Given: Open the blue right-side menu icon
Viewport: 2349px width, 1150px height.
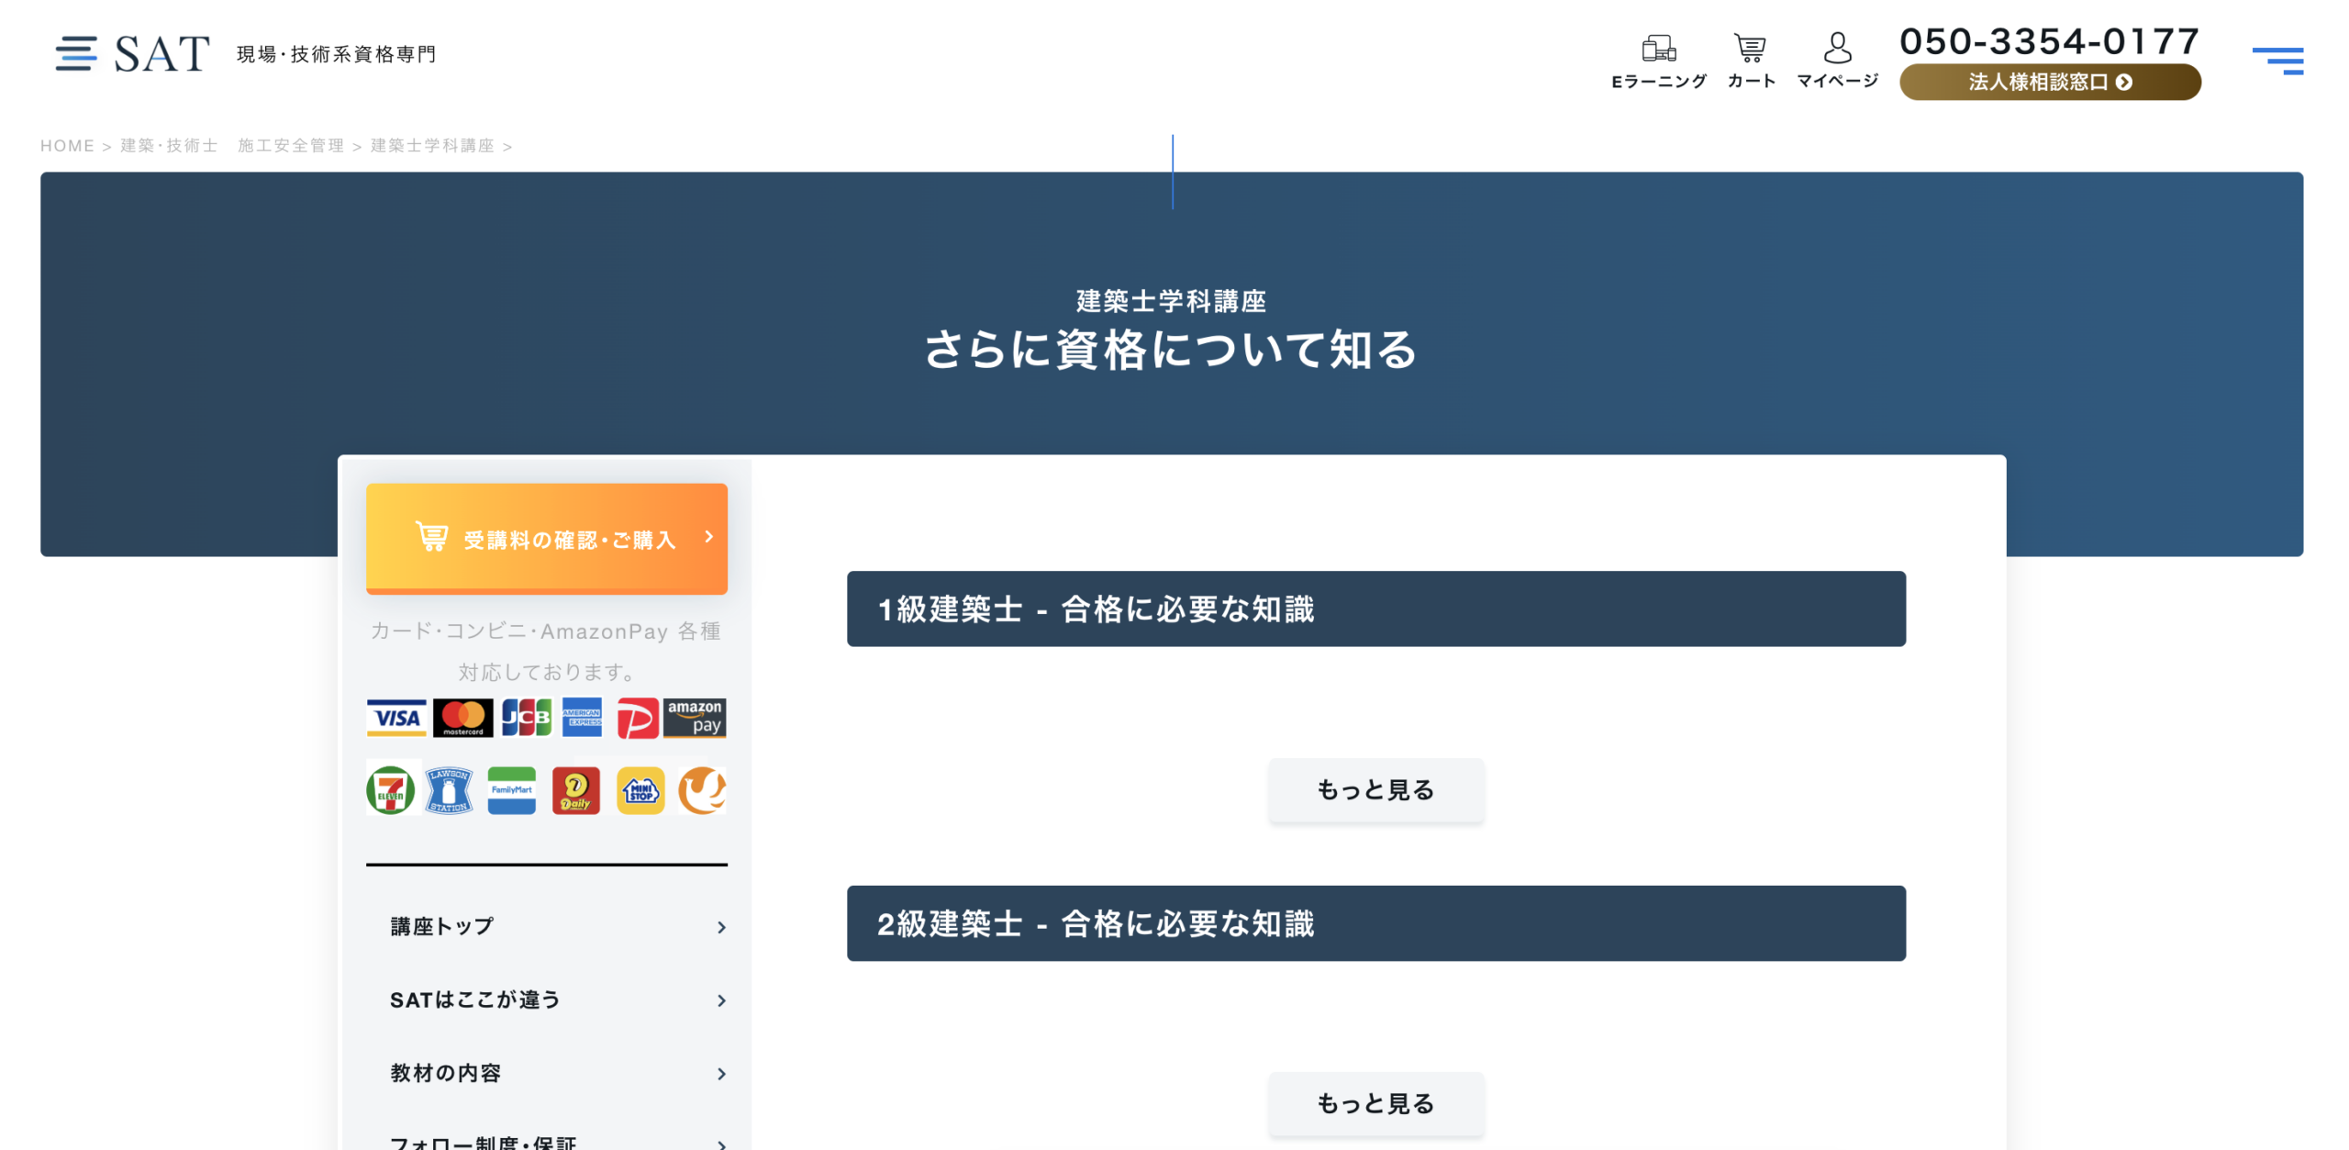Looking at the screenshot, I should 2277,61.
